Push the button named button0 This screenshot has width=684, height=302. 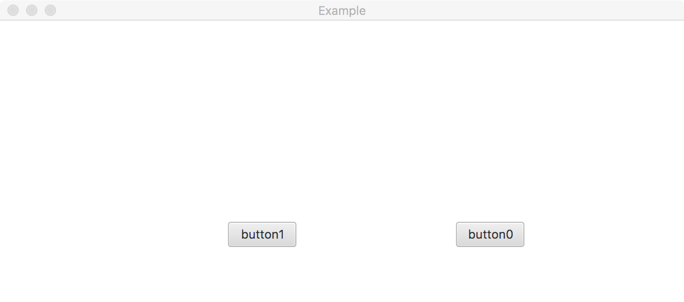pyautogui.click(x=490, y=234)
